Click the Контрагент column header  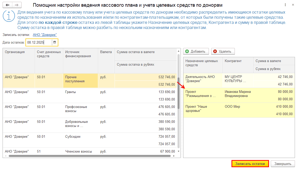pos(234,61)
